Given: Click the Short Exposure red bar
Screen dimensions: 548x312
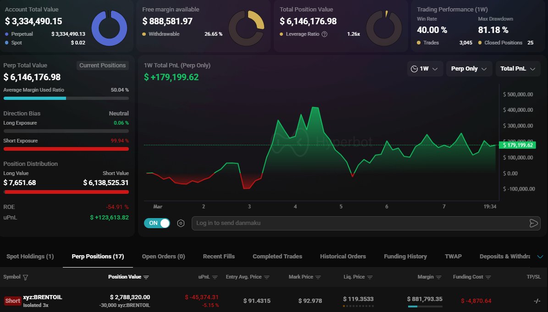Looking at the screenshot, I should [66, 149].
